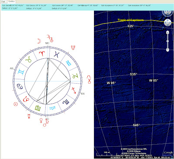Switch to the Dati tab
174x159 pixels.
3,2
